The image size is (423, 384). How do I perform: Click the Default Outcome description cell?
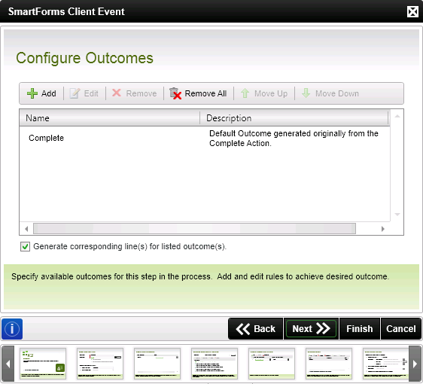point(294,138)
